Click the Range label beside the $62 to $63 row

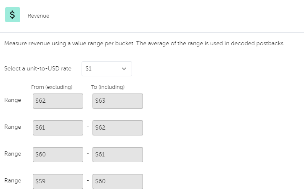[x=13, y=100]
